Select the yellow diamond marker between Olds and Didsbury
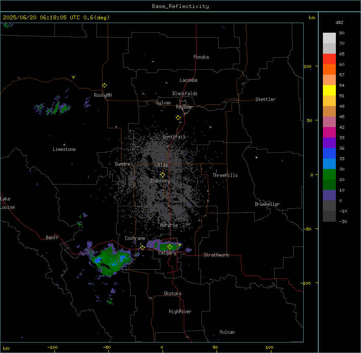 pyautogui.click(x=162, y=175)
